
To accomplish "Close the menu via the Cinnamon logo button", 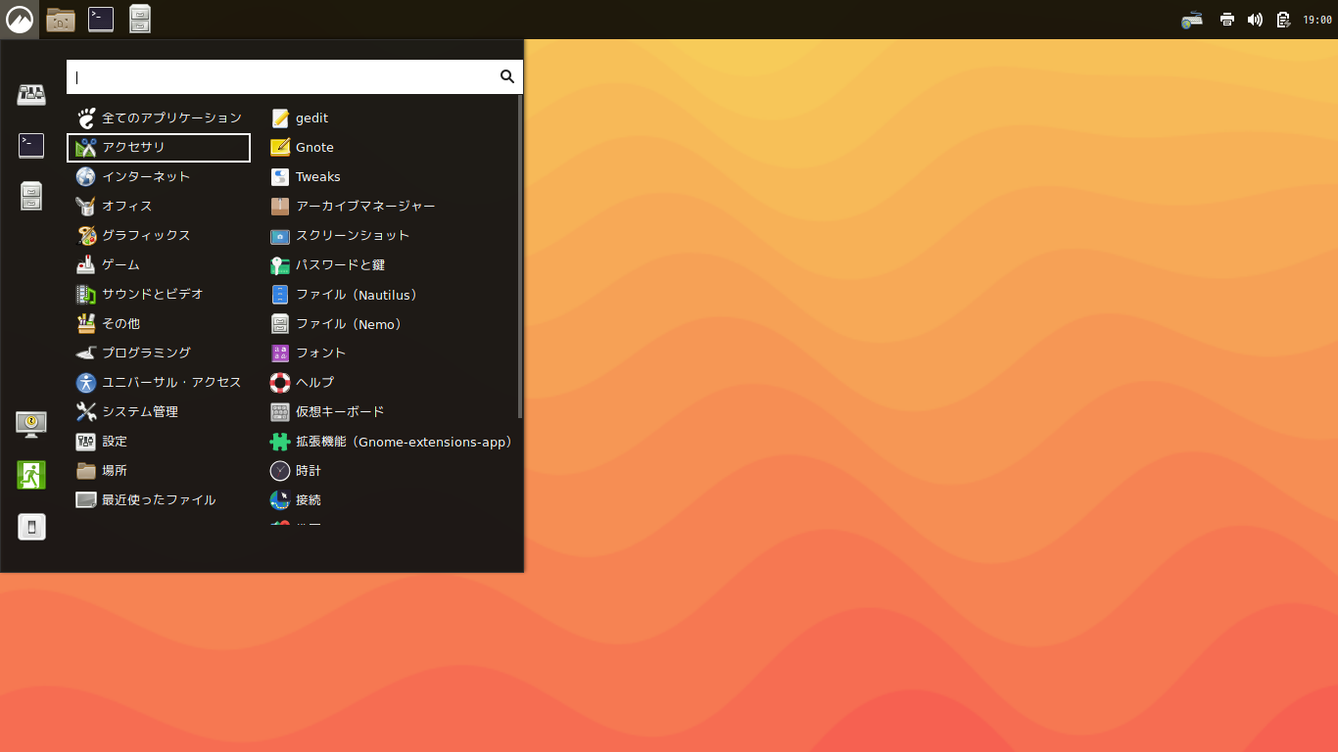I will [20, 19].
